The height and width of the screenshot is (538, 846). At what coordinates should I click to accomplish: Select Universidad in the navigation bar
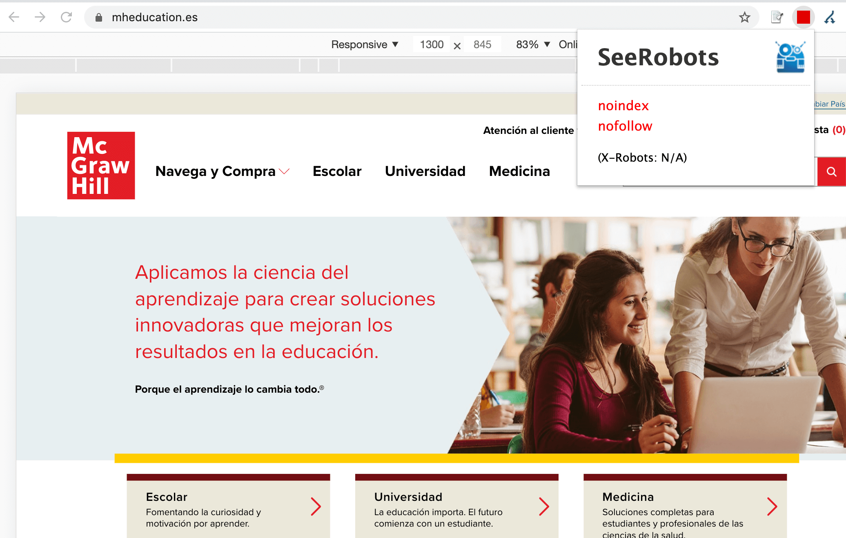tap(425, 171)
